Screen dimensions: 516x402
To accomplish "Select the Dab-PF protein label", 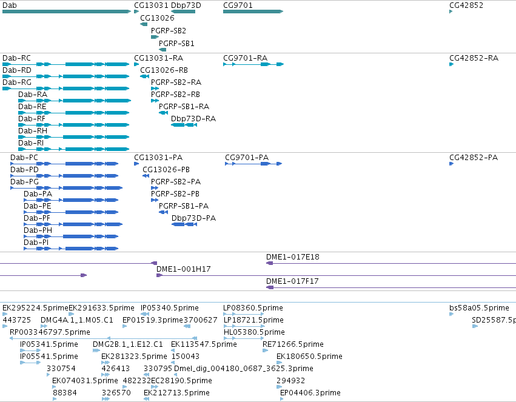I will tap(37, 218).
